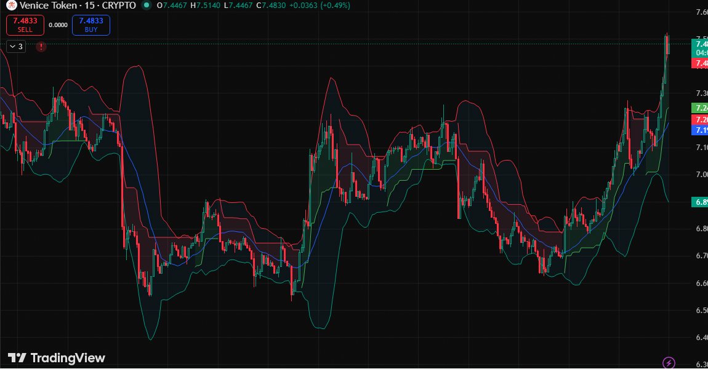Expand the indicator legend showing 3

(16, 47)
